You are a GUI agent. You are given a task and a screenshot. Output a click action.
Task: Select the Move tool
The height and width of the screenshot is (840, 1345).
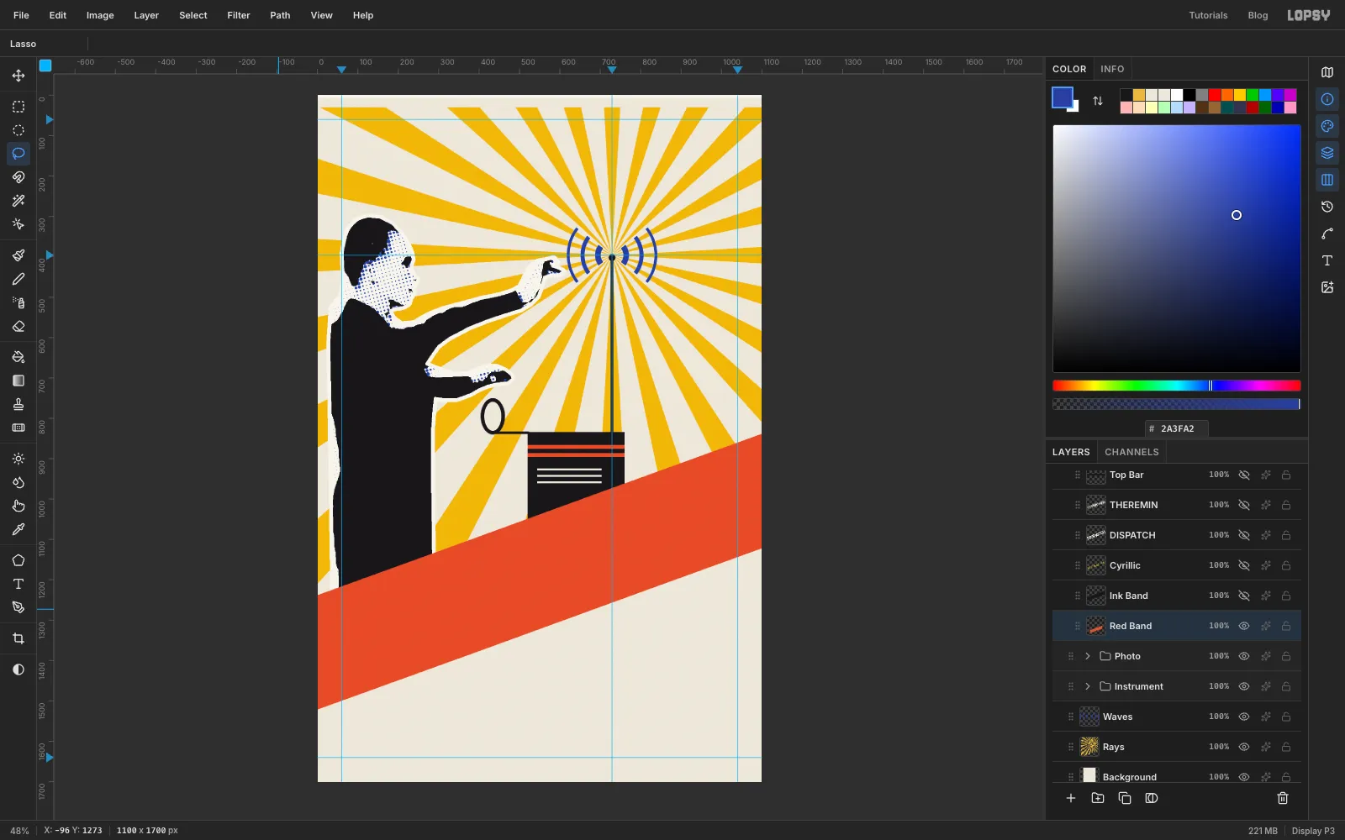(18, 76)
